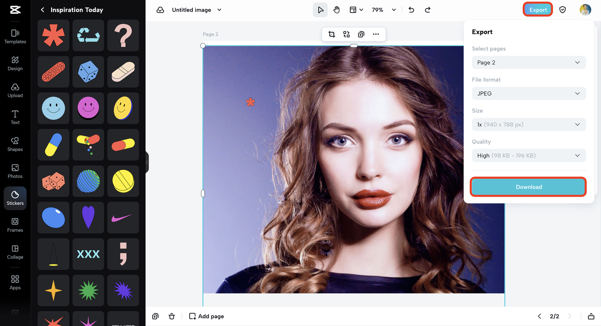The height and width of the screenshot is (326, 601).
Task: Go back from Inspiration Today
Action: [43, 10]
